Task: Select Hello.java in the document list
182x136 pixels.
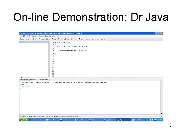Action: pos(34,42)
